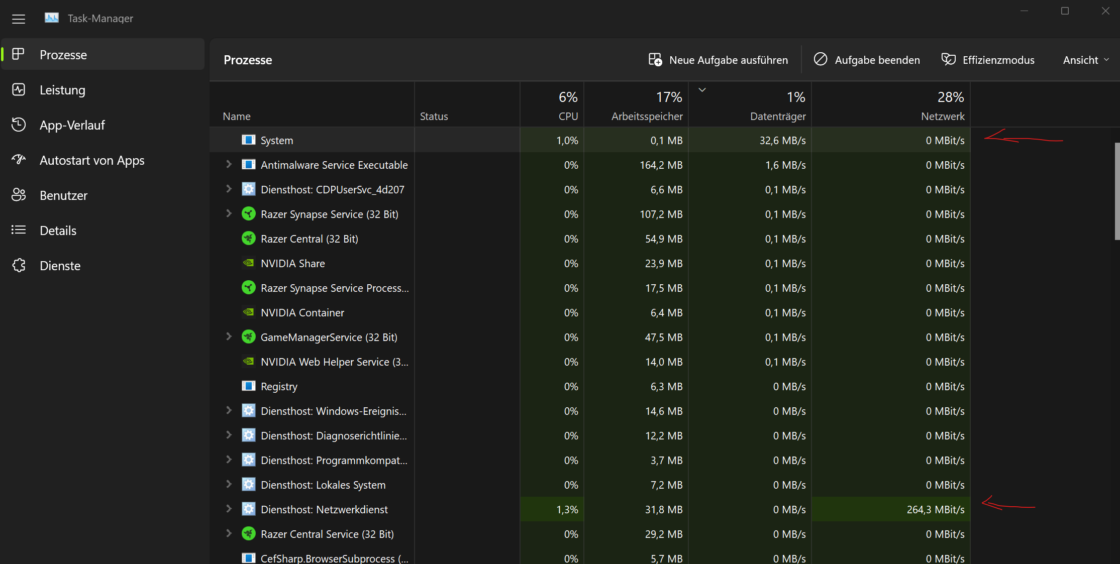
Task: Expand Antimalware Service Executable process
Action: 229,165
